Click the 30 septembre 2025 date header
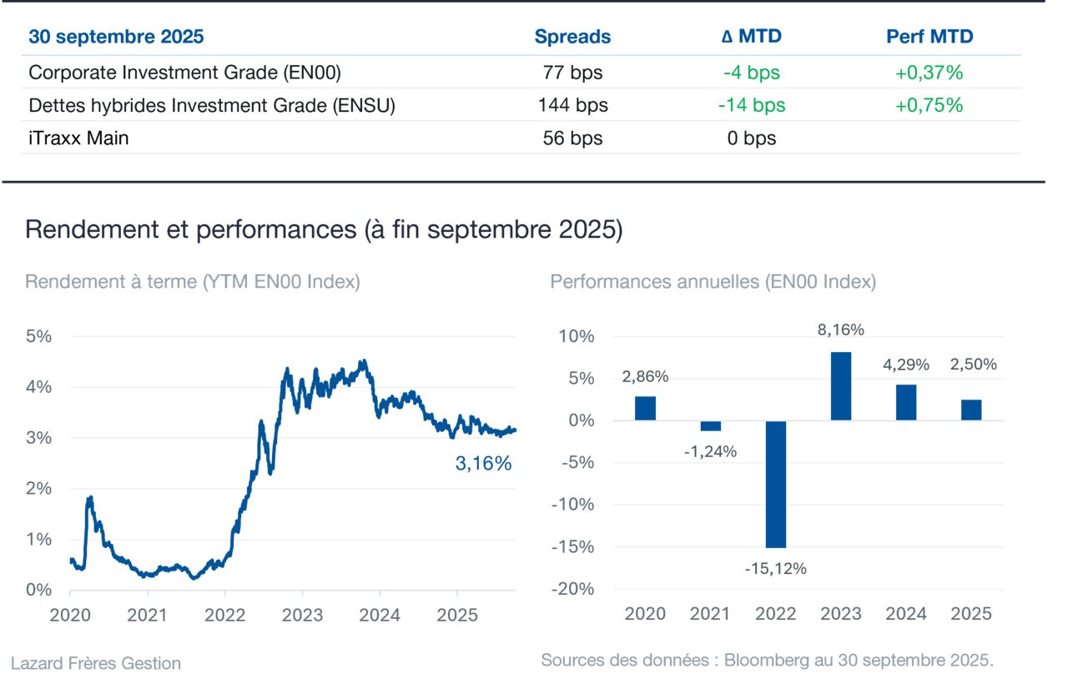 tap(116, 38)
